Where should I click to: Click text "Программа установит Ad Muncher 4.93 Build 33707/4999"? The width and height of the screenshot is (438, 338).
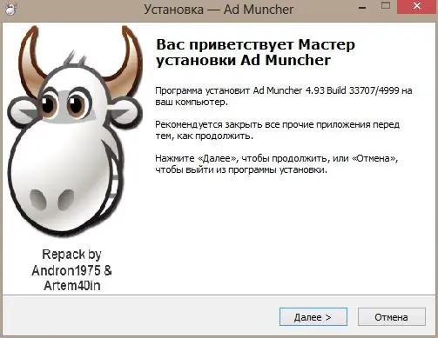pos(277,90)
